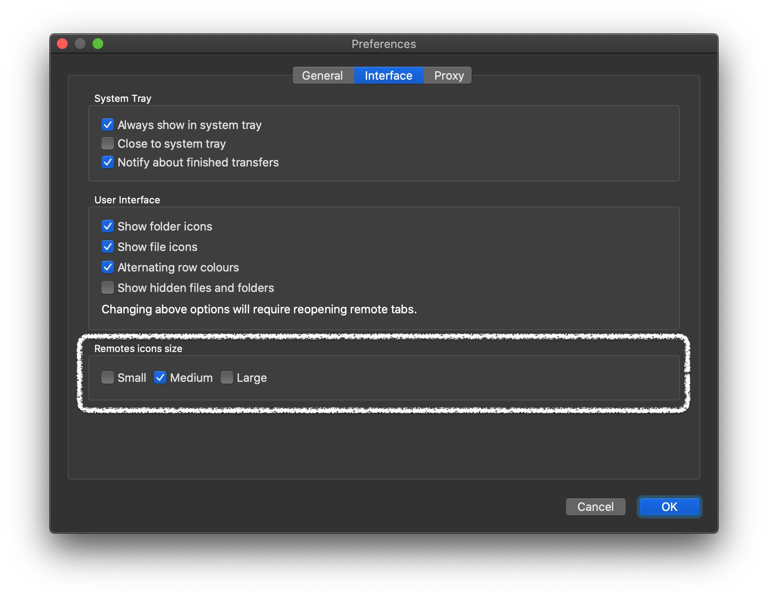The height and width of the screenshot is (599, 768).
Task: Open the Proxy tab
Action: pyautogui.click(x=448, y=76)
